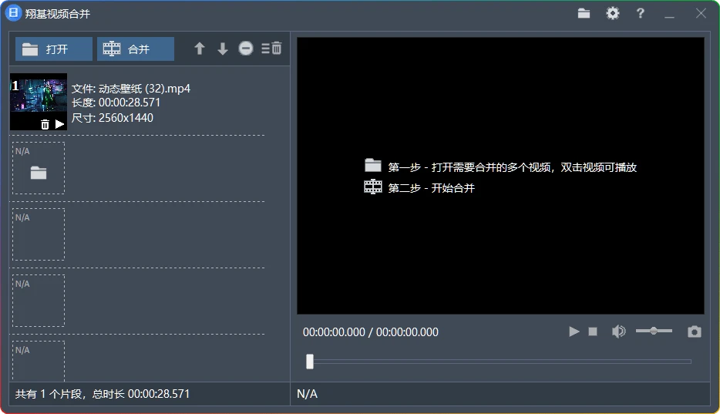Open help question mark icon
This screenshot has width=720, height=414.
pos(640,13)
